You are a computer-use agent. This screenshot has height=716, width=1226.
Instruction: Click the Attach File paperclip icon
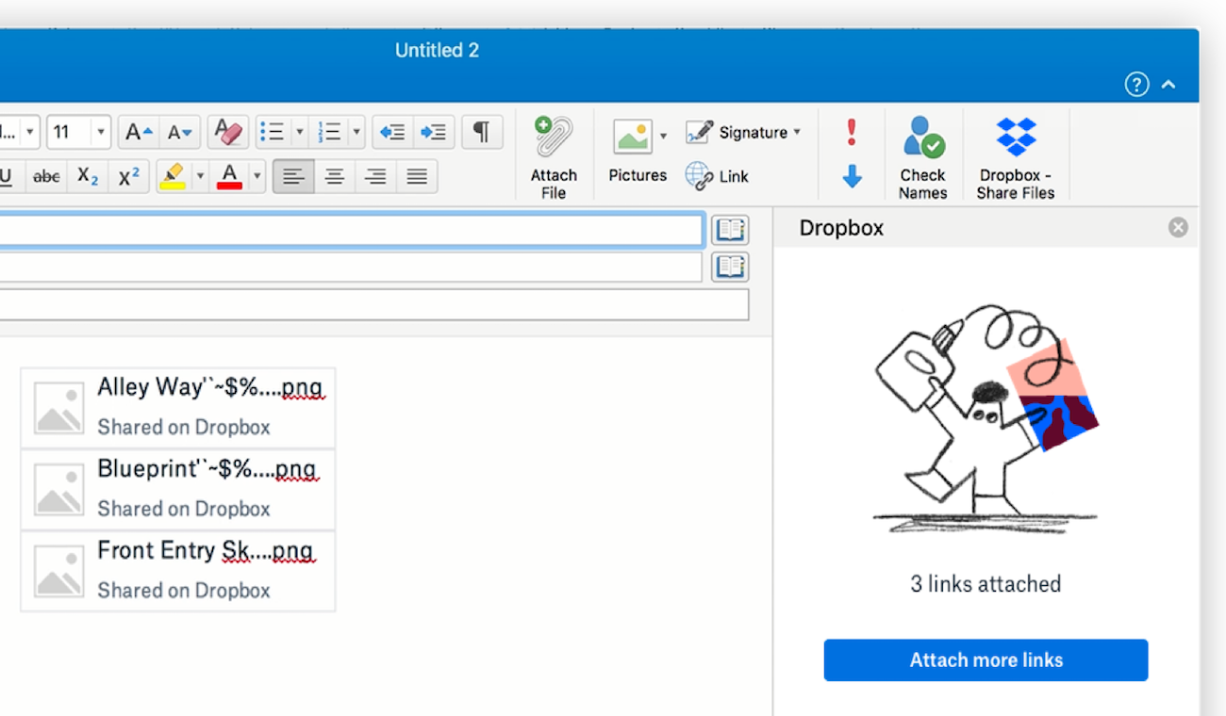point(554,138)
